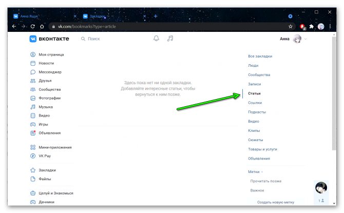Viewport: 344px width, 213px height.
Task: Select Записи bookmarks filter
Action: point(255,84)
